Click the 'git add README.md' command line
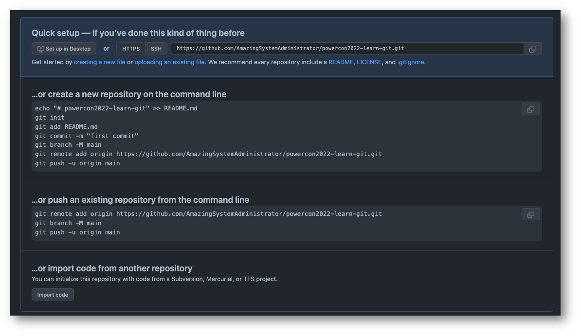Screen dimensions: 581x336 pos(66,126)
